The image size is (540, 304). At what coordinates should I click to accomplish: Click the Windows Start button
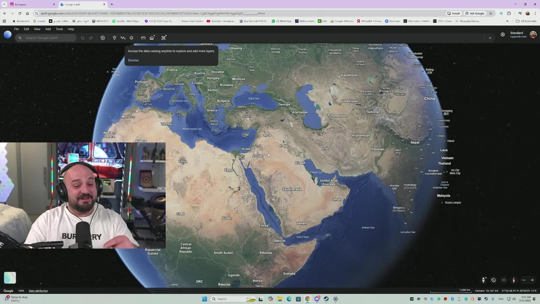pyautogui.click(x=205, y=299)
